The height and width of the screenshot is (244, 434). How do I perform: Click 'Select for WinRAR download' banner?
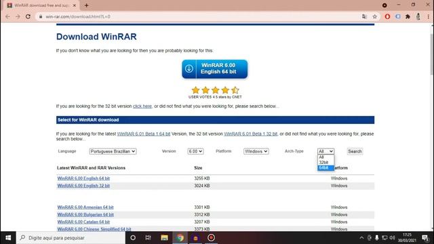pyautogui.click(x=215, y=120)
